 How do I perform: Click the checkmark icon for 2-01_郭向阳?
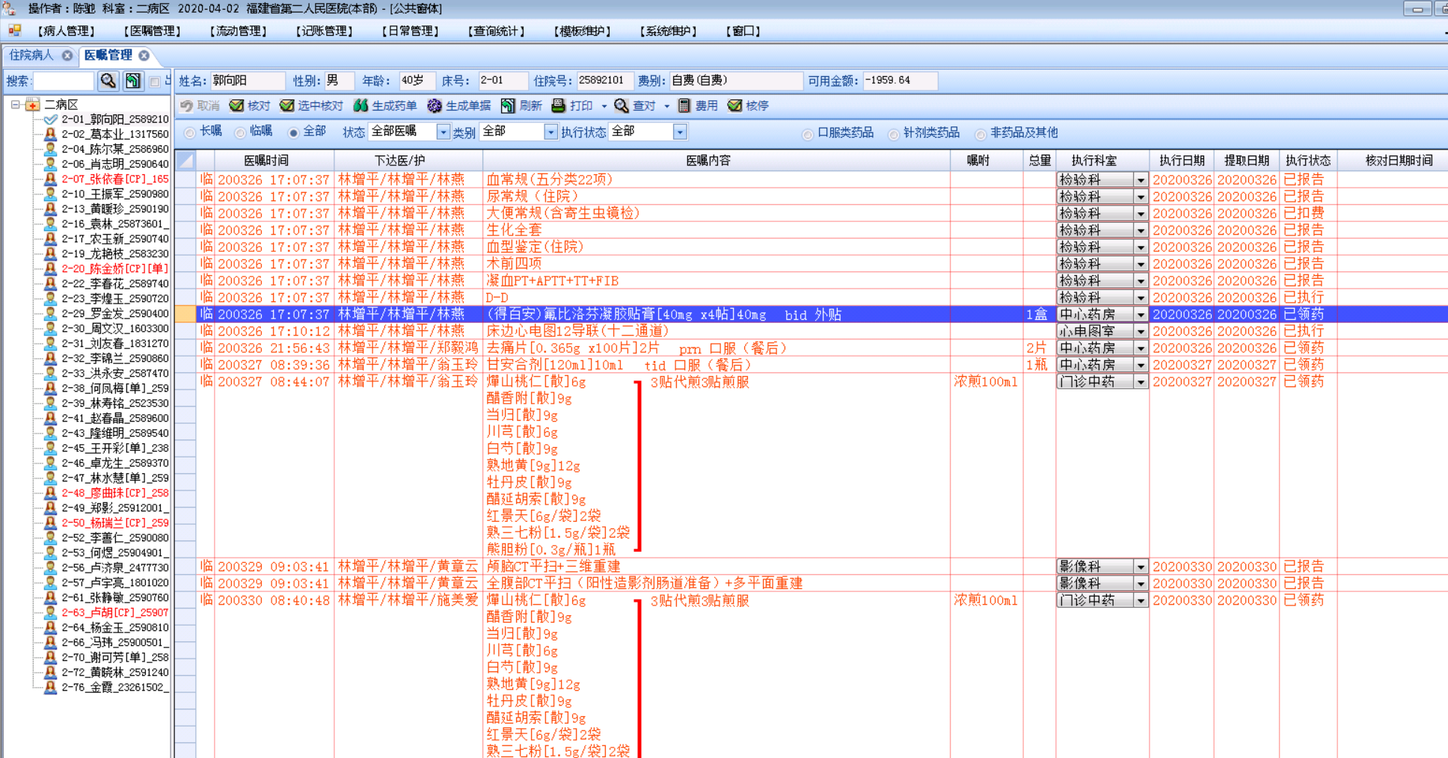tap(50, 120)
